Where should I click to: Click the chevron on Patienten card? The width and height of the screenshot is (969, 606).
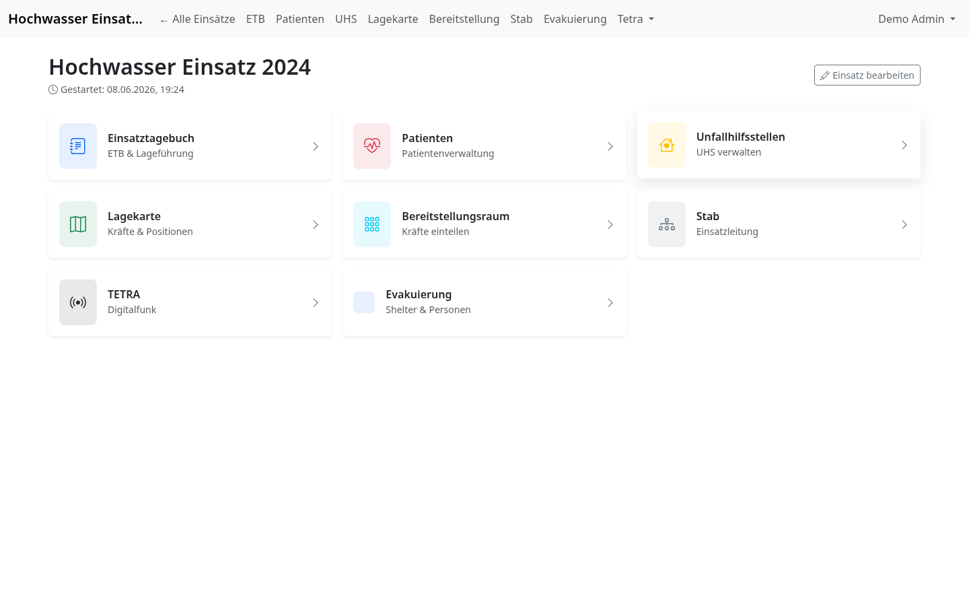610,146
